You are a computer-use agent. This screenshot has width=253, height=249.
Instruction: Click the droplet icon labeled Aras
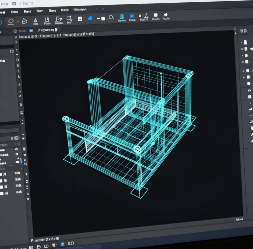click(x=36, y=21)
